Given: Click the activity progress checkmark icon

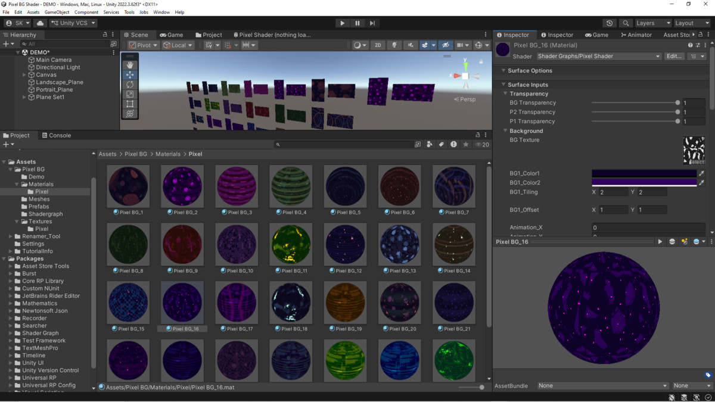Looking at the screenshot, I should click(708, 397).
